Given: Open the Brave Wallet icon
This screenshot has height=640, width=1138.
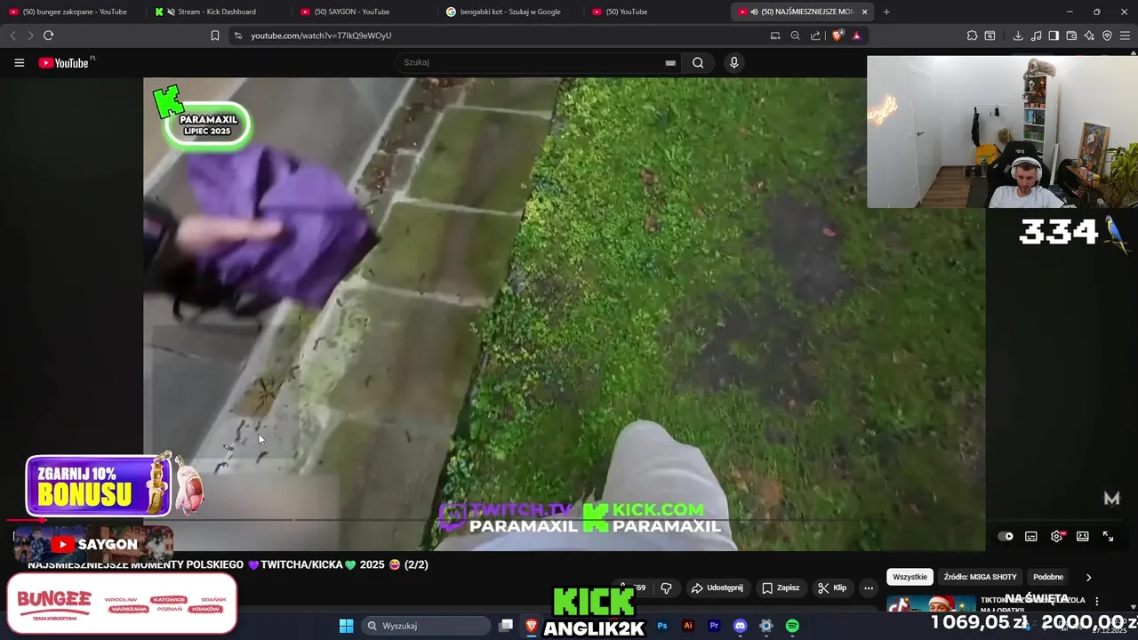Looking at the screenshot, I should (1071, 36).
